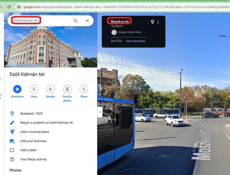The width and height of the screenshot is (230, 175).
Task: Click the building photo thumbnail
Action: click(x=51, y=48)
